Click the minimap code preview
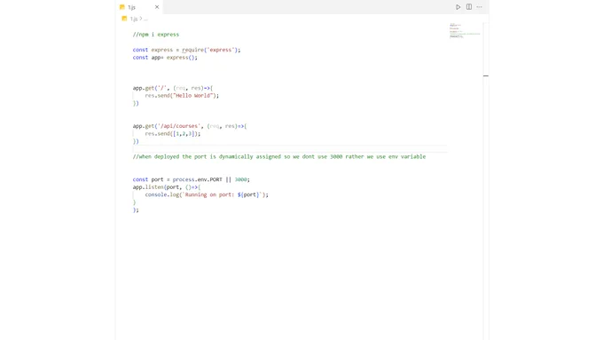The image size is (603, 340). tap(465, 31)
